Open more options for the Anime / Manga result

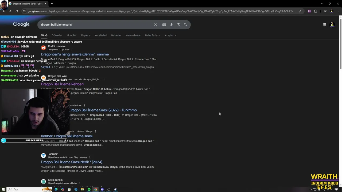pos(95,131)
